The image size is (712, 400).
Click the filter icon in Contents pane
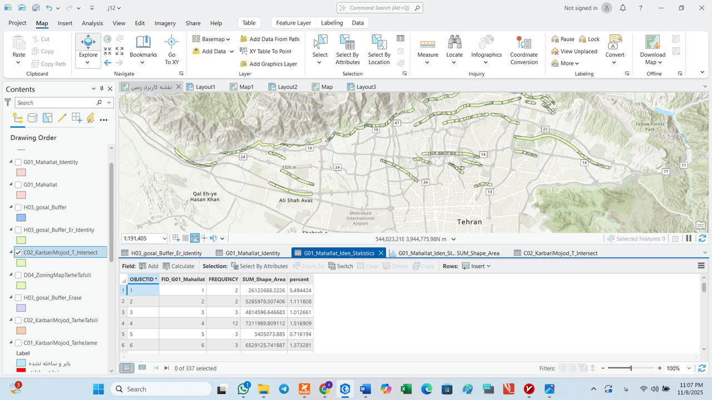click(x=8, y=102)
